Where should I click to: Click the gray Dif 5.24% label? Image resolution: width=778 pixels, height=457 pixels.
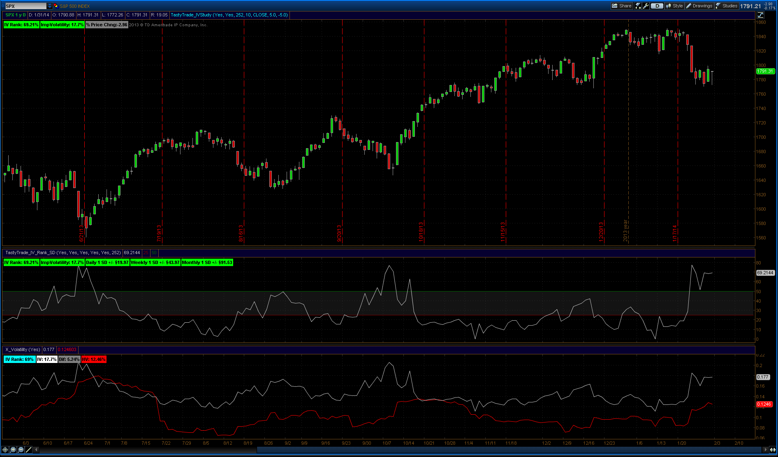pyautogui.click(x=69, y=359)
